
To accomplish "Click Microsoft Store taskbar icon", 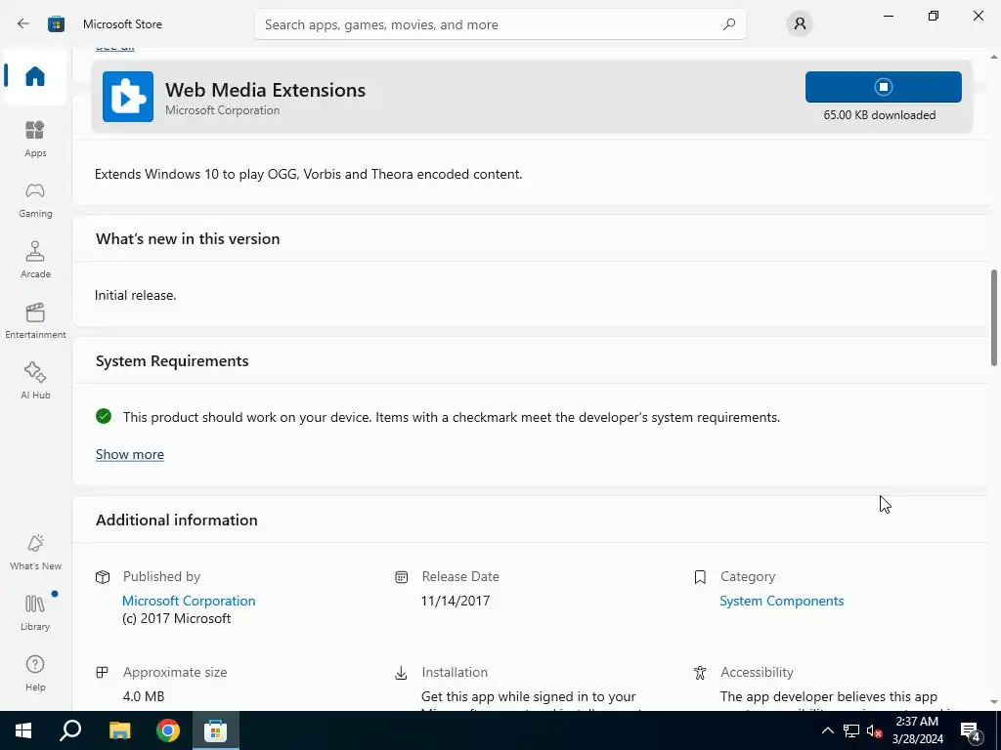I will point(216,730).
